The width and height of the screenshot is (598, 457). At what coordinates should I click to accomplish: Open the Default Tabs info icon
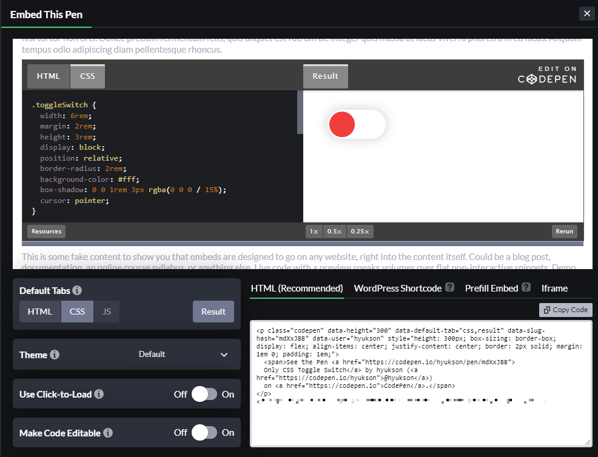click(77, 290)
